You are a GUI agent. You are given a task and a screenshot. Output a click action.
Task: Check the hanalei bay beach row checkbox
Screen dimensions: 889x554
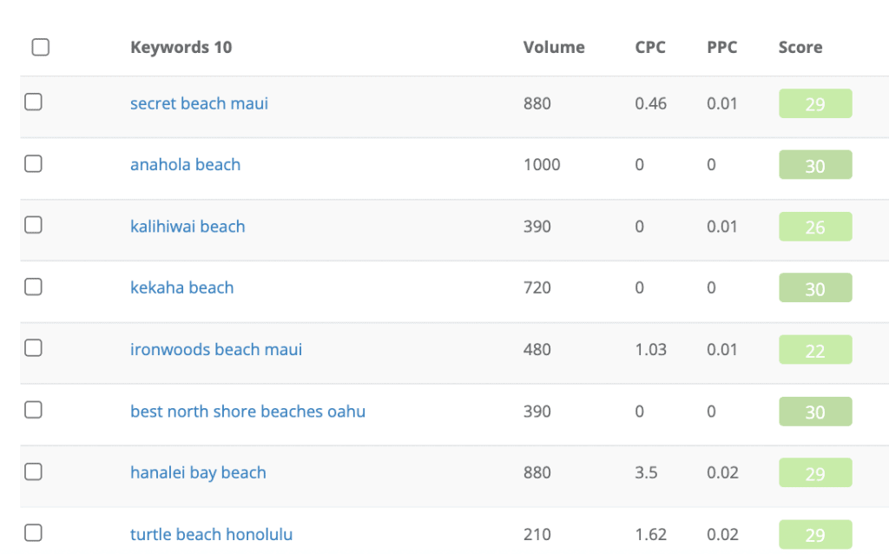tap(33, 472)
